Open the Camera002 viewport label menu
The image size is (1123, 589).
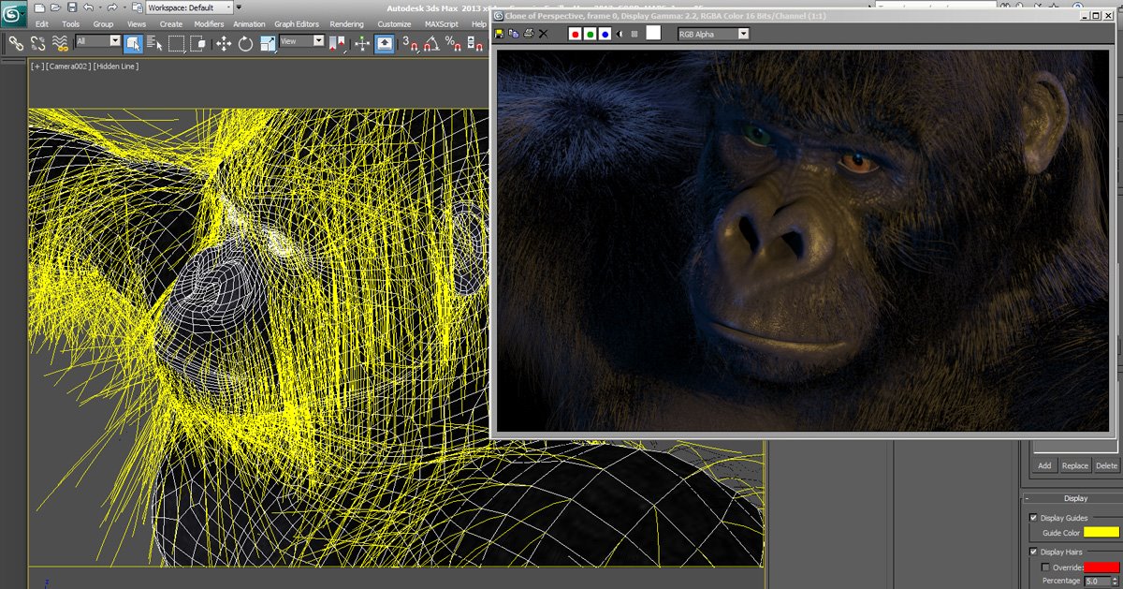pyautogui.click(x=66, y=66)
